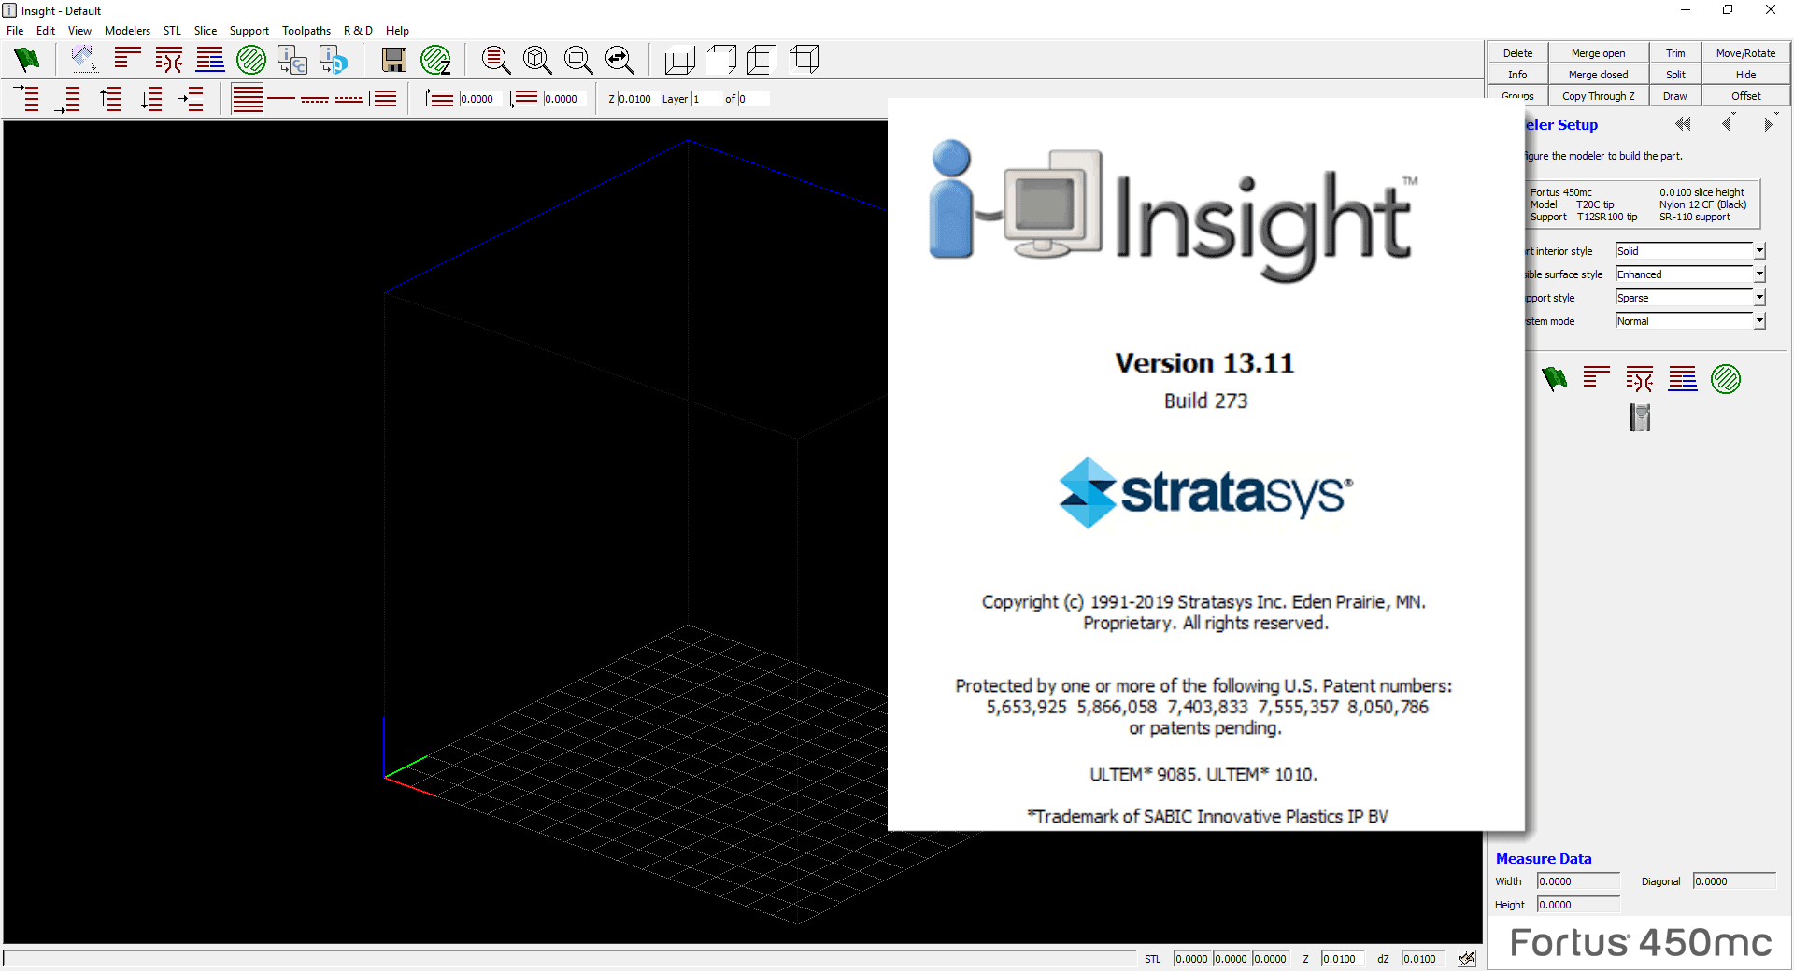Click the magnifier with red lines icon
The width and height of the screenshot is (1794, 971).
pyautogui.click(x=495, y=60)
